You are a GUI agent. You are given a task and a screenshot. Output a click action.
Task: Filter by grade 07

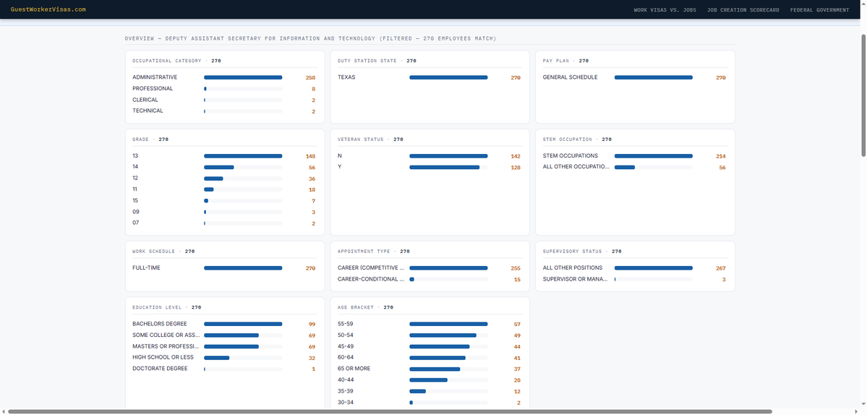pos(225,223)
